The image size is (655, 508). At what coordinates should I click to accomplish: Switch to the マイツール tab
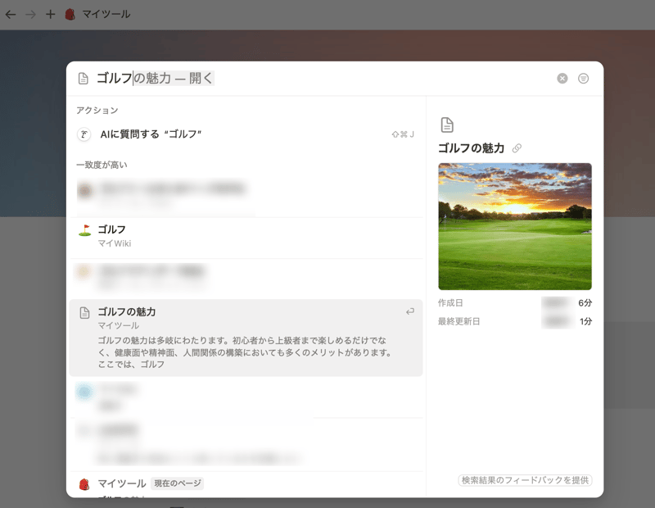[106, 13]
